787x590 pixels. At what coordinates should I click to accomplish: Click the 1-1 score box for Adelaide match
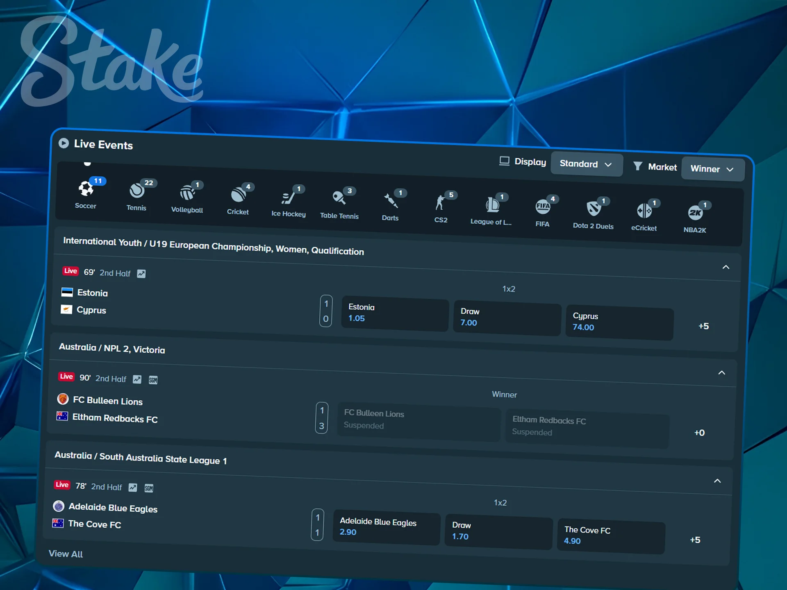317,525
